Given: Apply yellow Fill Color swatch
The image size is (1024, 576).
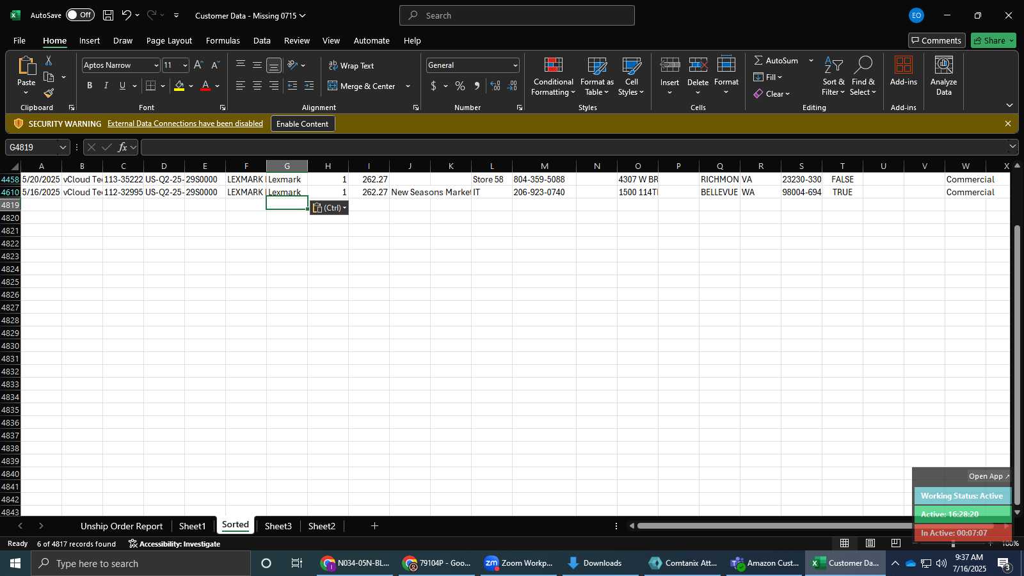Looking at the screenshot, I should click(179, 86).
